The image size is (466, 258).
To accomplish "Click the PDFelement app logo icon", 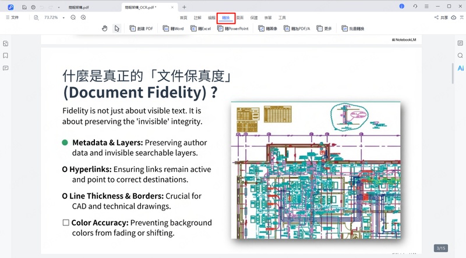I will tap(10, 7).
